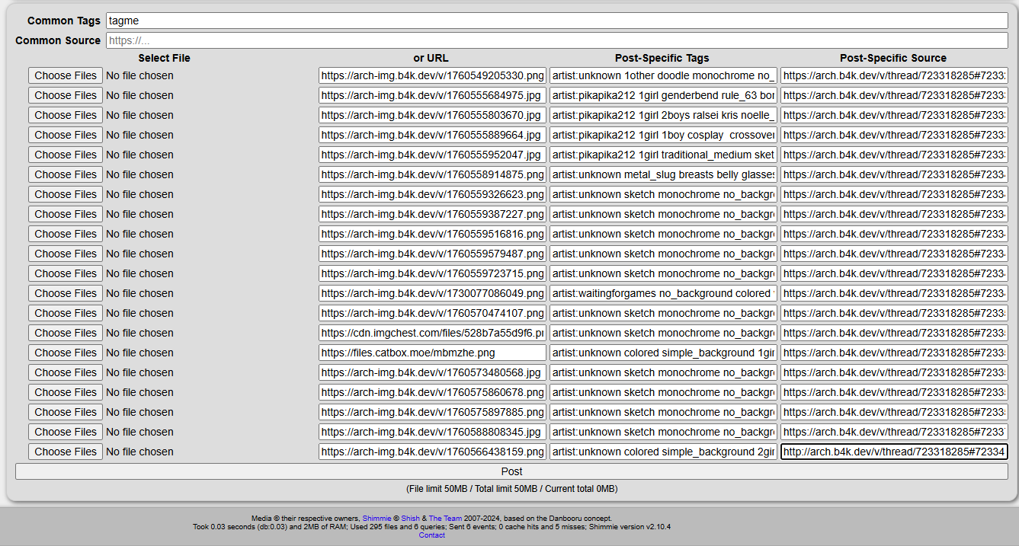Edit the URL field with 1760555684975.jpg
This screenshot has height=546, width=1019.
[x=432, y=95]
